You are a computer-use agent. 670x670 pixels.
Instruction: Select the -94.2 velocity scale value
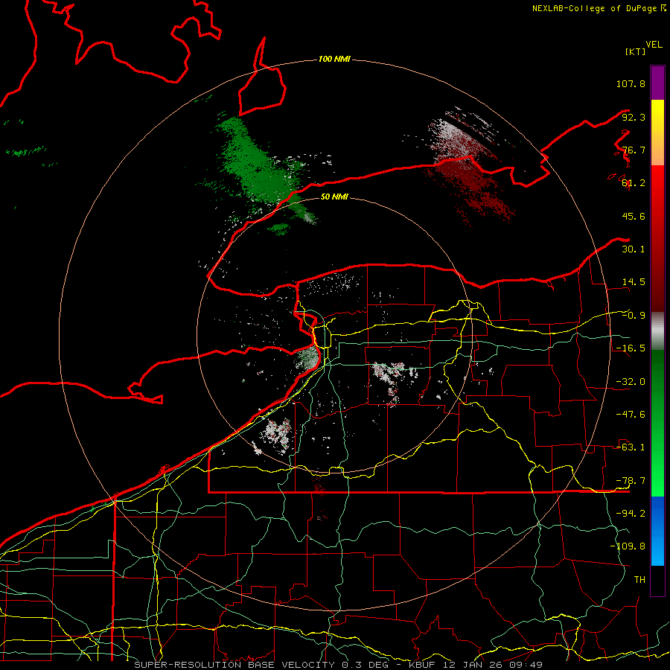click(x=631, y=514)
